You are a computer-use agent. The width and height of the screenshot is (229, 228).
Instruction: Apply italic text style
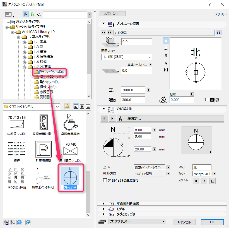click(204, 181)
